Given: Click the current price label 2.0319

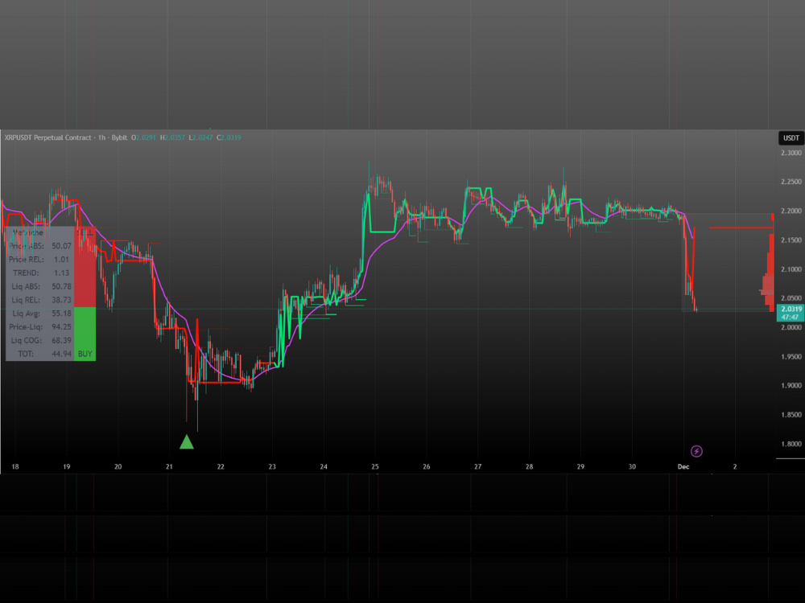Looking at the screenshot, I should click(x=791, y=309).
